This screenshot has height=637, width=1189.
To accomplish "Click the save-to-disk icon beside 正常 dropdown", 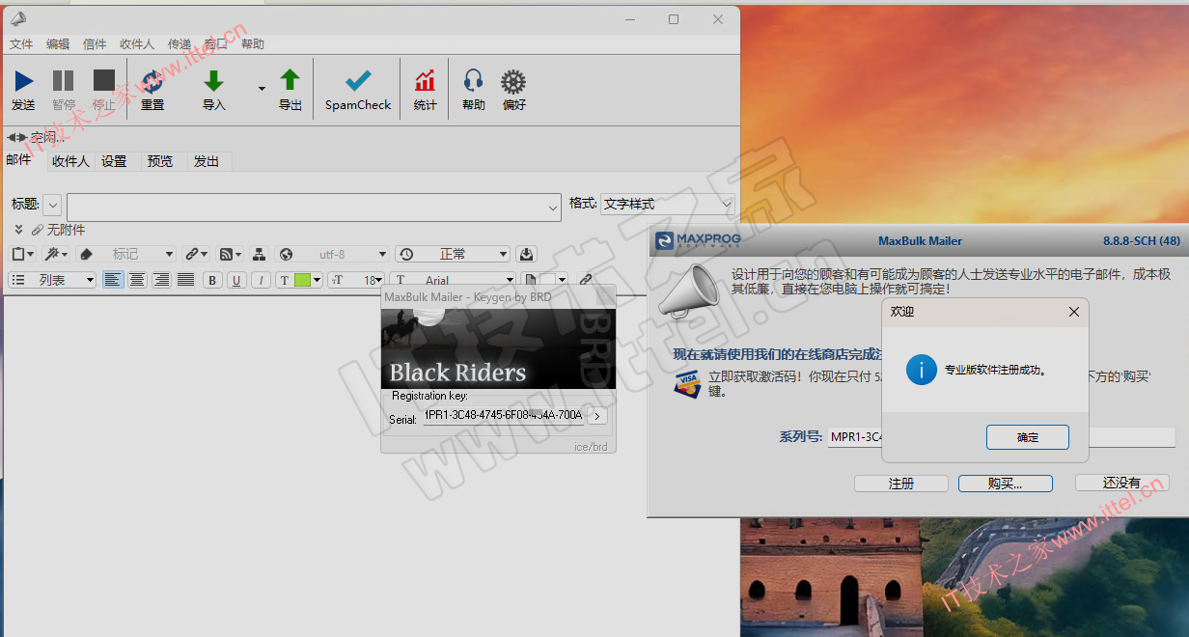I will (x=526, y=254).
